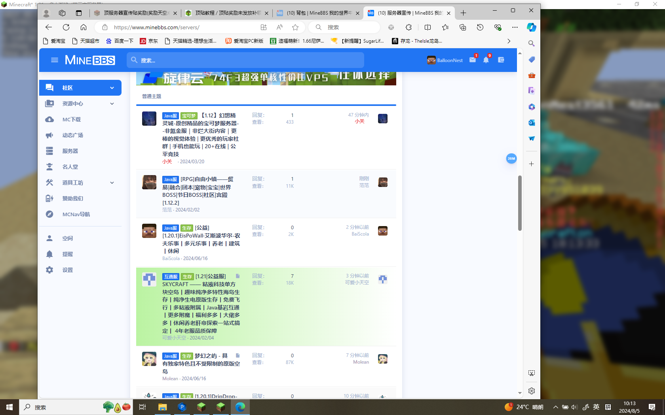Open BalloonNest user profile menu
This screenshot has height=415, width=665.
pyautogui.click(x=445, y=60)
